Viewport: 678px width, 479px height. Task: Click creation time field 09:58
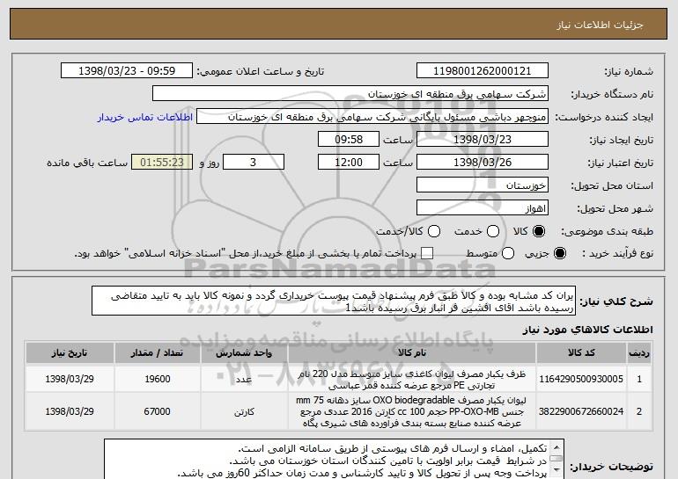(349, 140)
